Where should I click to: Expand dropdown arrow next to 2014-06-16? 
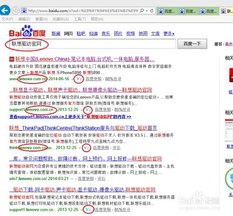[x=72, y=79]
